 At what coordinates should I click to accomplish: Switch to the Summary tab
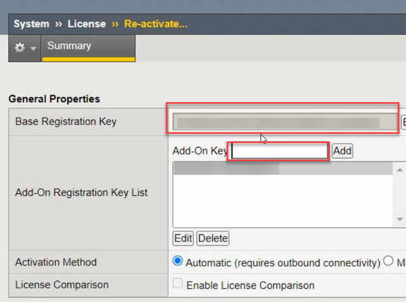[x=68, y=47]
